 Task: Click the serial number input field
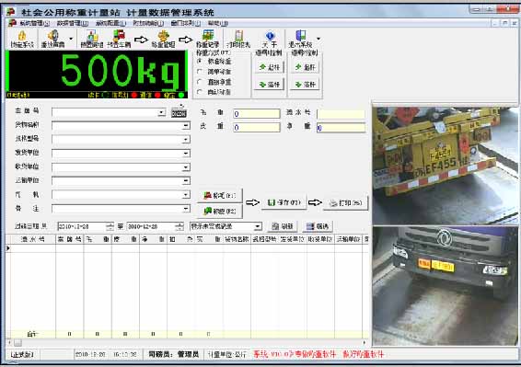[342, 114]
